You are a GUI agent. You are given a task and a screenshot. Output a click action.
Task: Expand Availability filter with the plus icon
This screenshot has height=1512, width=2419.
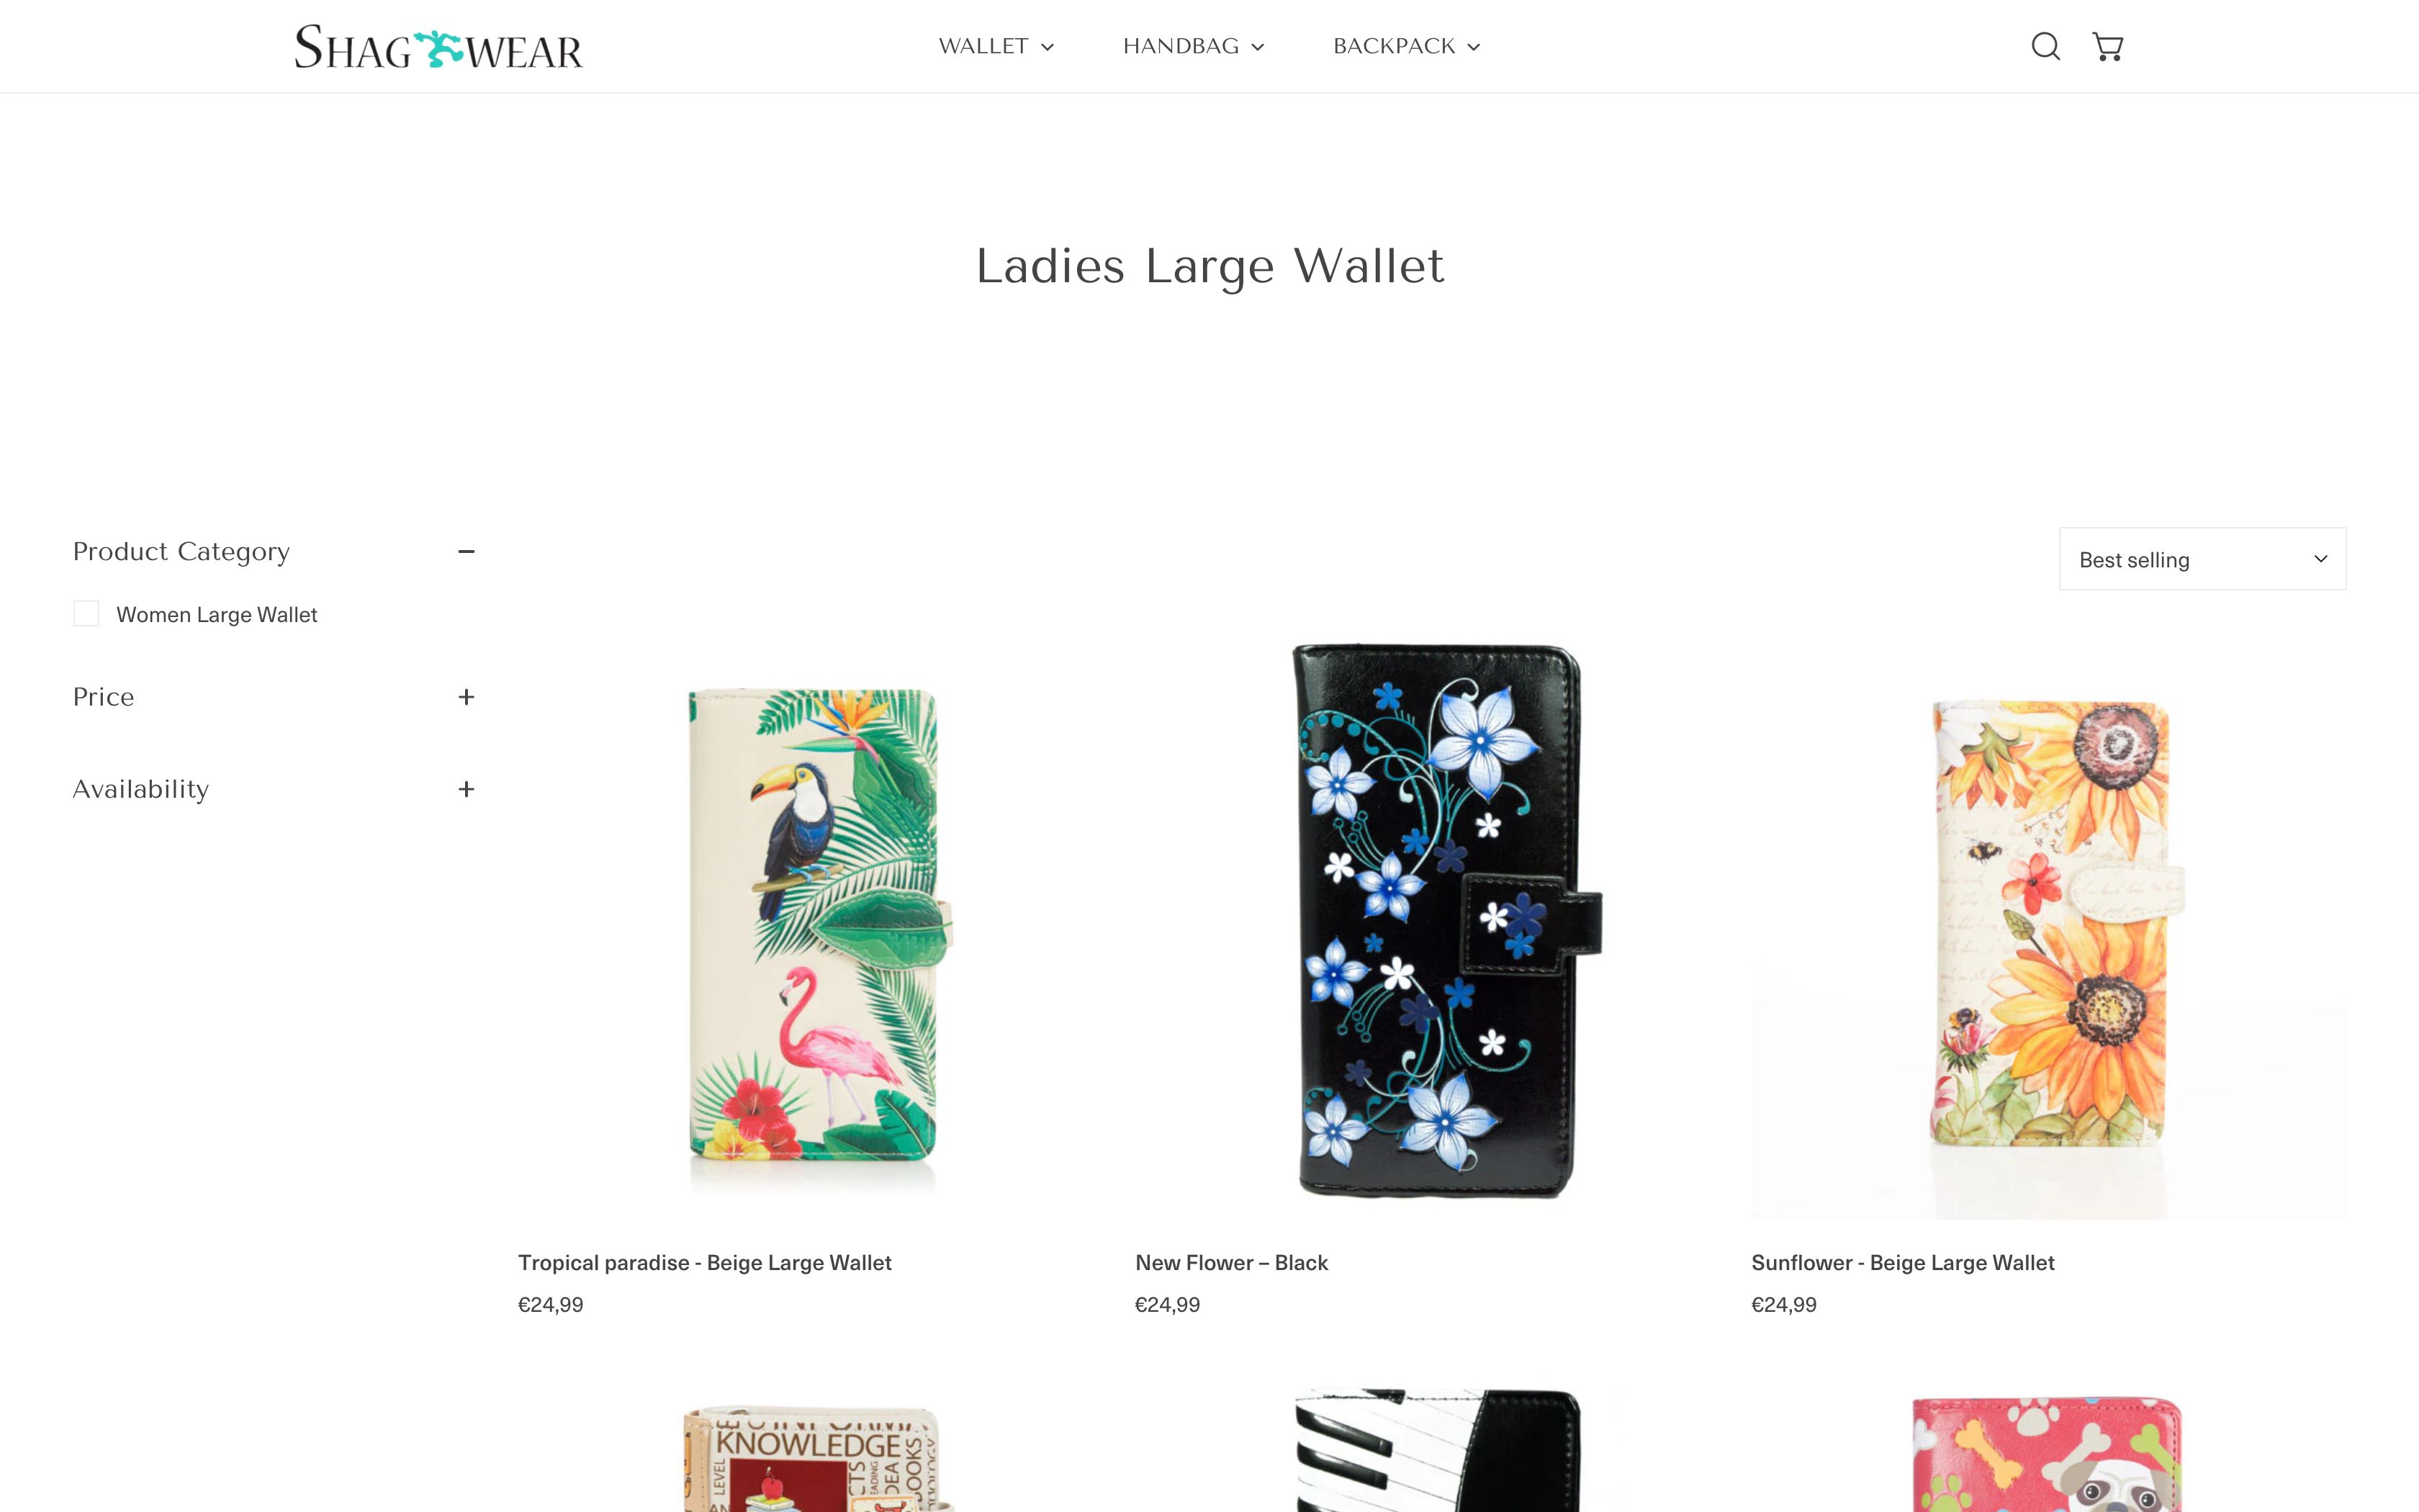[466, 789]
